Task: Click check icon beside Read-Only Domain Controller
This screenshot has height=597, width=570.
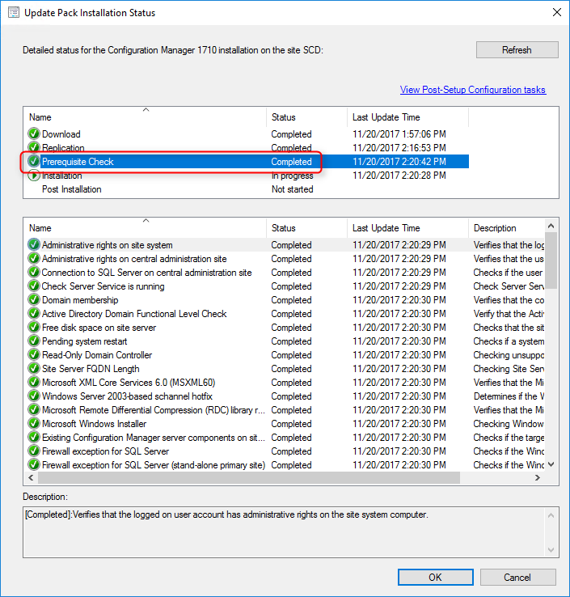Action: [x=34, y=354]
